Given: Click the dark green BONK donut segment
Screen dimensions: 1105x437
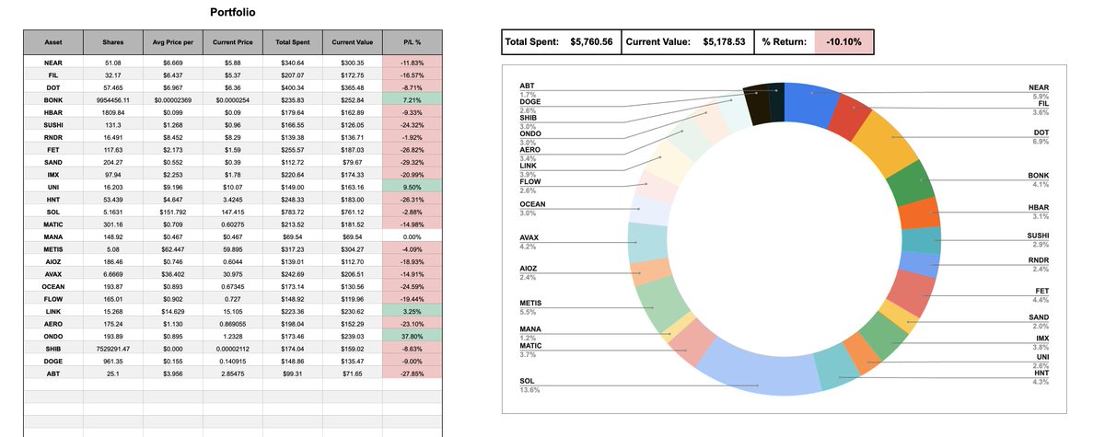Looking at the screenshot, I should pyautogui.click(x=914, y=182).
